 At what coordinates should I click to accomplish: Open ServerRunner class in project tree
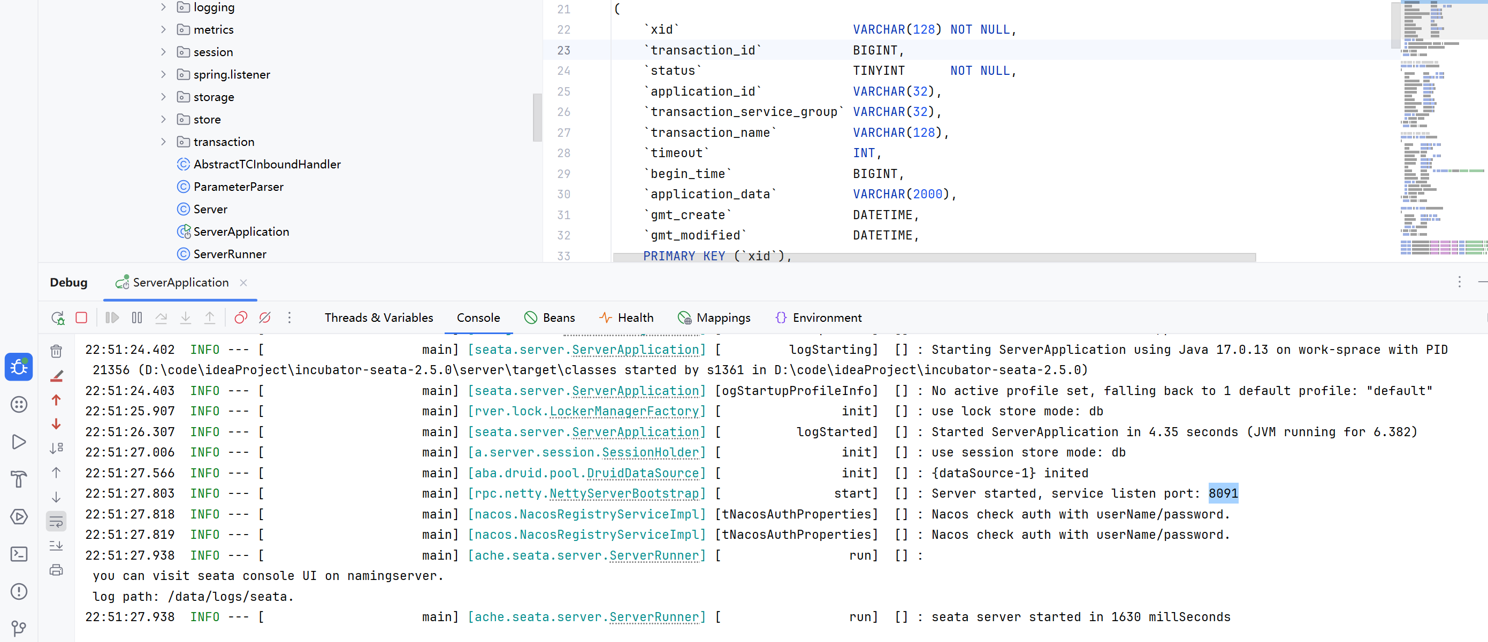point(230,254)
